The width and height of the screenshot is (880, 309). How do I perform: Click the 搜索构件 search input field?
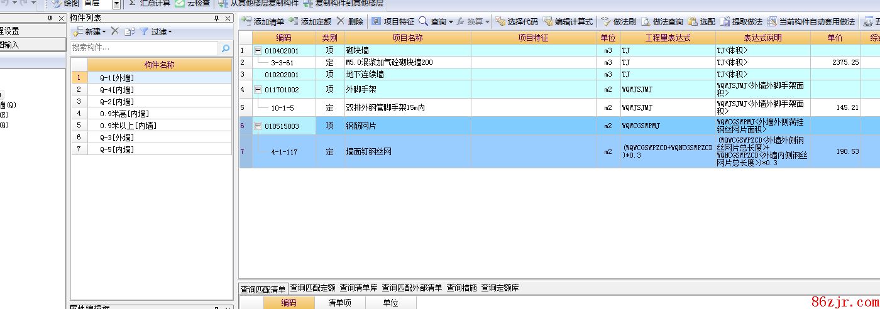click(143, 48)
